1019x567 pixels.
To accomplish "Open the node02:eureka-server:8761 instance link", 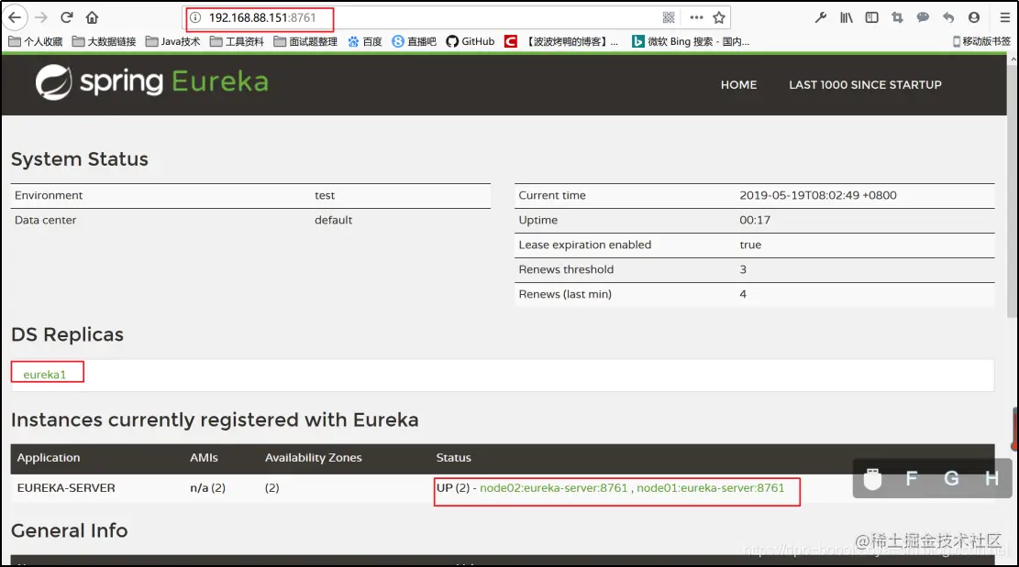I will pos(554,488).
